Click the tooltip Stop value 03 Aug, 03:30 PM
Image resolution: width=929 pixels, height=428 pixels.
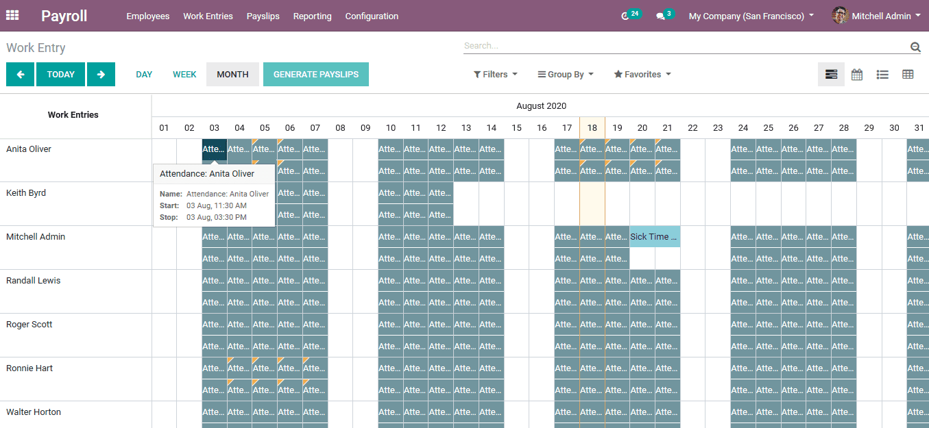[217, 217]
